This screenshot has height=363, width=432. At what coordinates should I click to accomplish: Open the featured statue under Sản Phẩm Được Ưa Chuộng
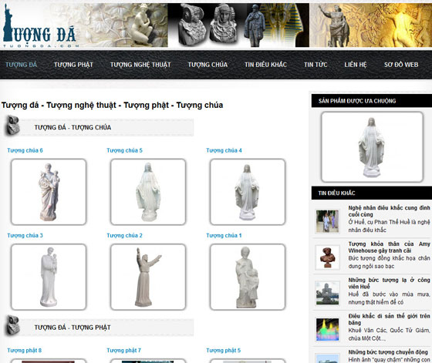372,146
